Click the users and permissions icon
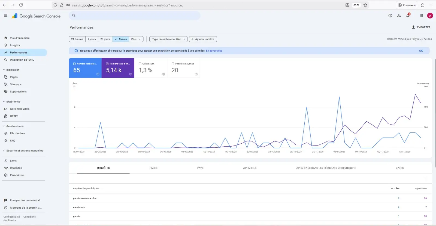The height and width of the screenshot is (226, 436). coord(399,16)
